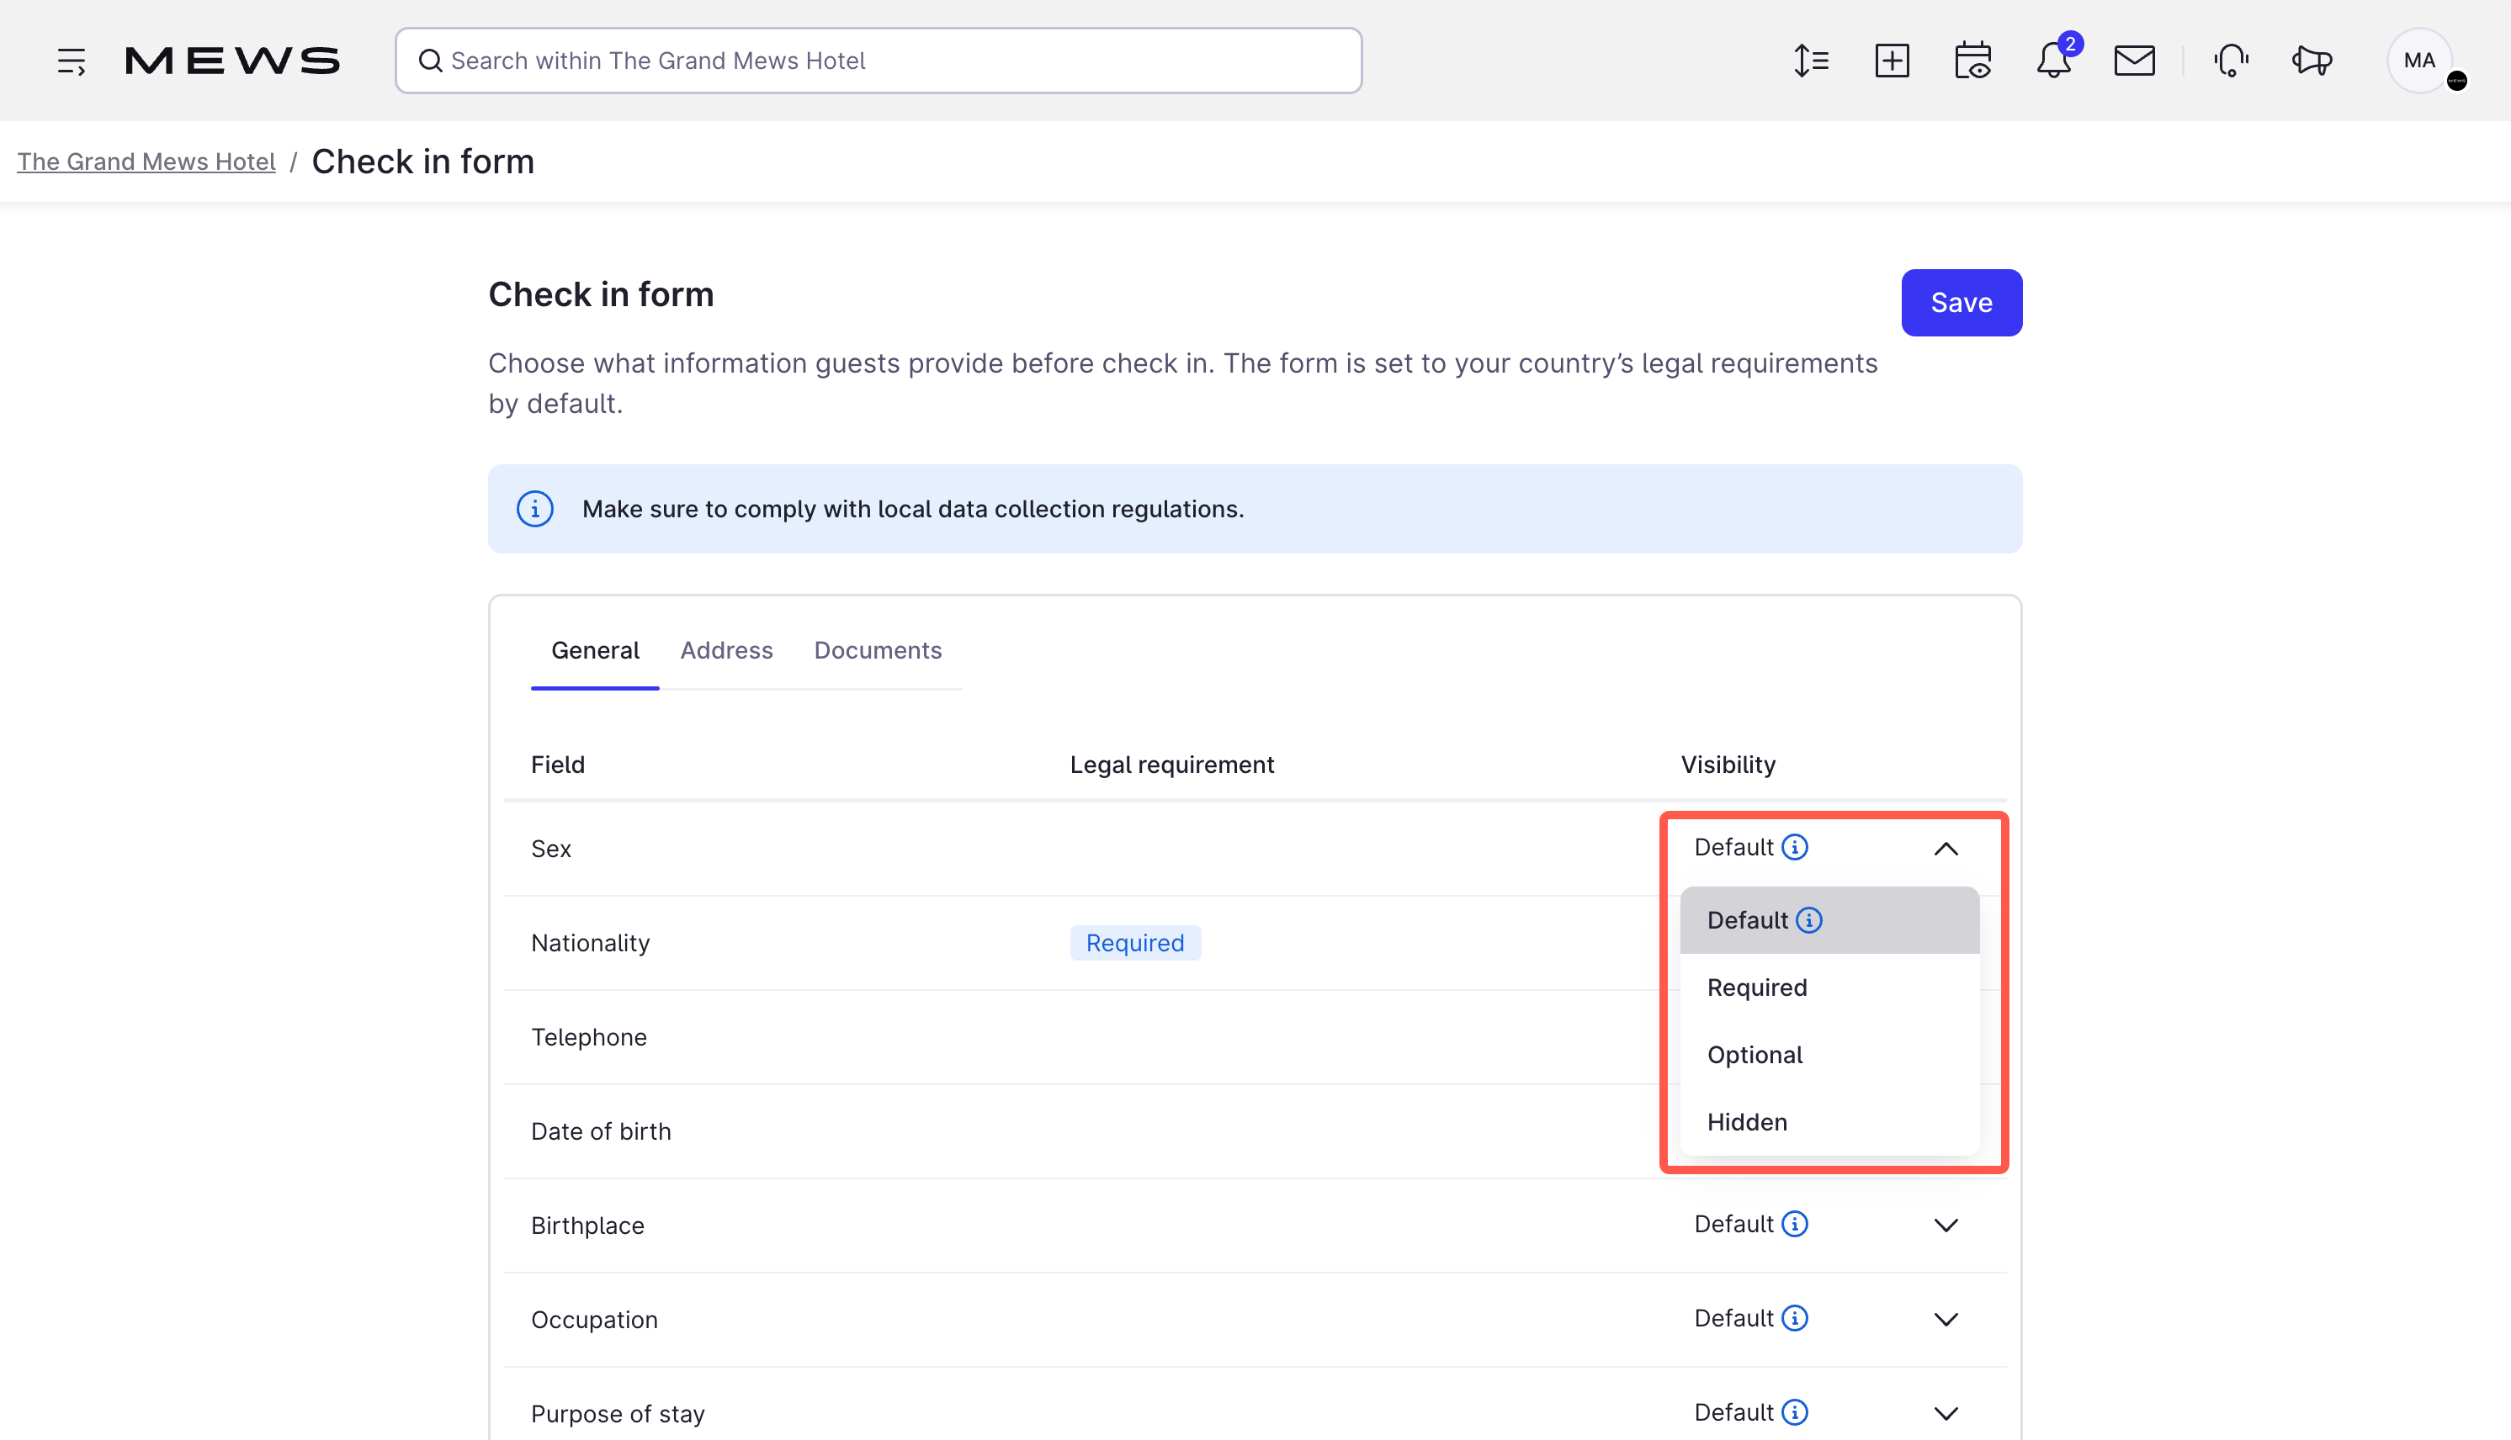Image resolution: width=2511 pixels, height=1440 pixels.
Task: Contact support via the headset icon
Action: click(2231, 60)
